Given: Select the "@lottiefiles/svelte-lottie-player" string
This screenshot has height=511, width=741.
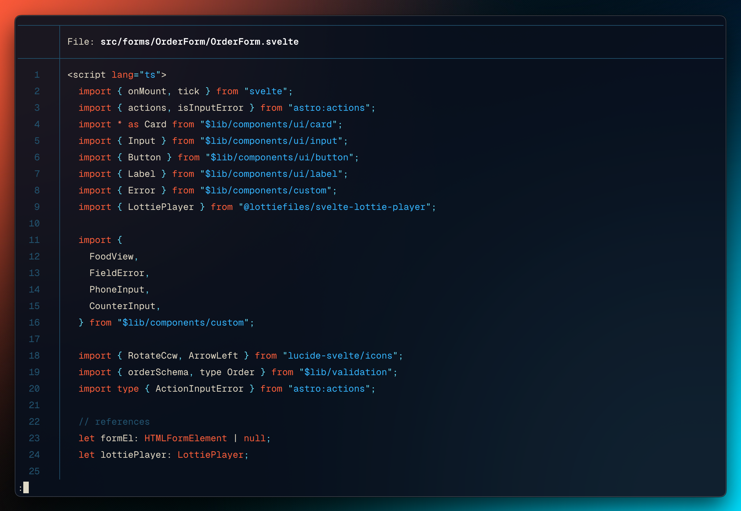Looking at the screenshot, I should (x=335, y=207).
